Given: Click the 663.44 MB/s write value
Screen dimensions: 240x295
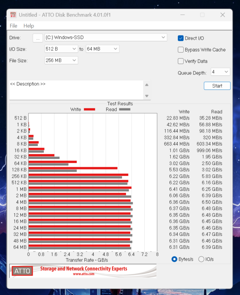Looking at the screenshot, I should click(177, 144).
